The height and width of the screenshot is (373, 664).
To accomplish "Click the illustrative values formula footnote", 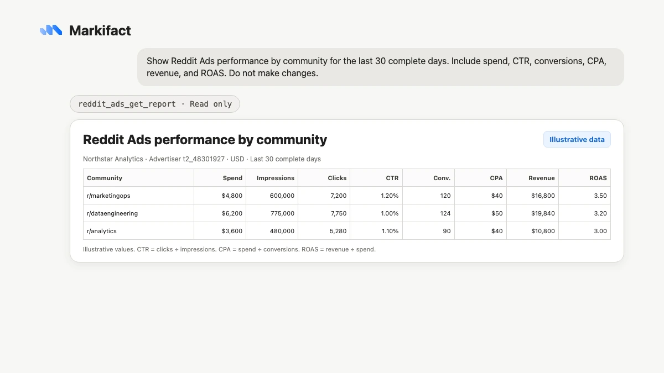I will (229, 249).
